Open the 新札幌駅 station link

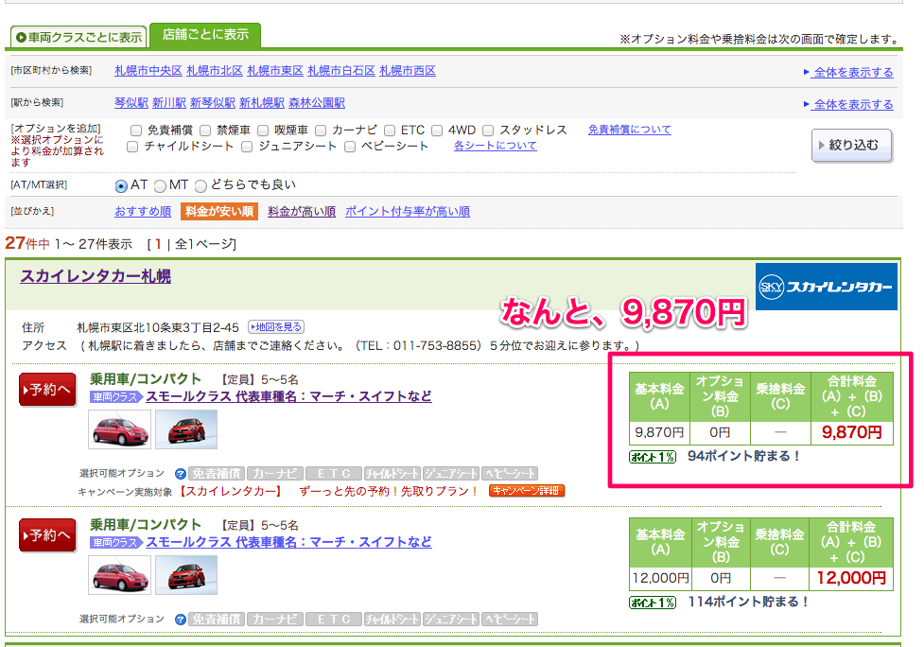[x=262, y=102]
